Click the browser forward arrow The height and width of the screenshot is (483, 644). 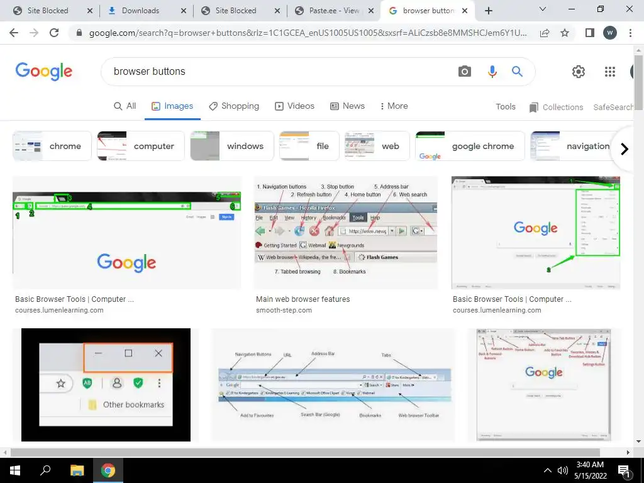34,33
